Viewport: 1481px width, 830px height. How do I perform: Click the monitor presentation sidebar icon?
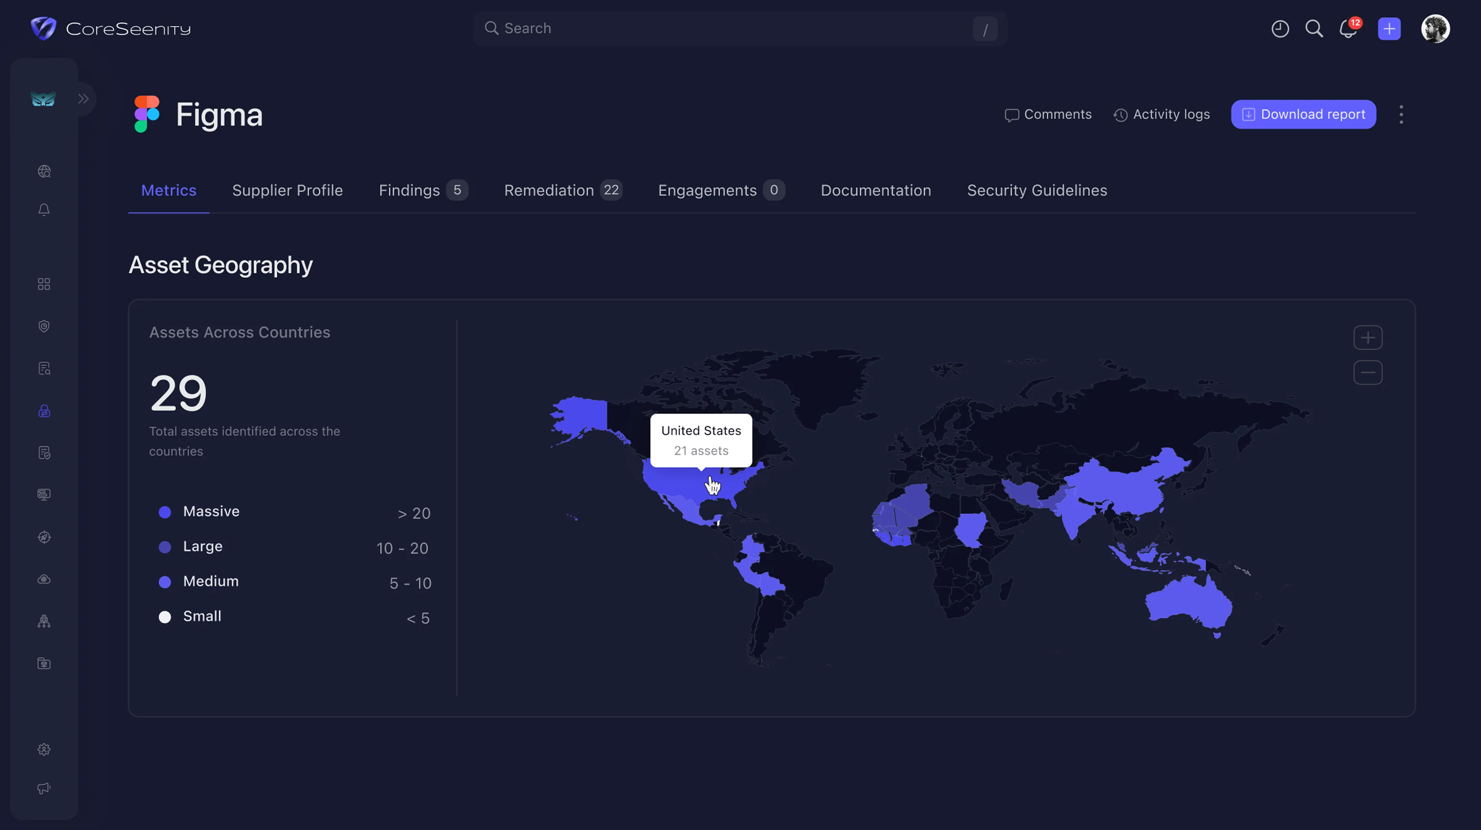point(44,495)
